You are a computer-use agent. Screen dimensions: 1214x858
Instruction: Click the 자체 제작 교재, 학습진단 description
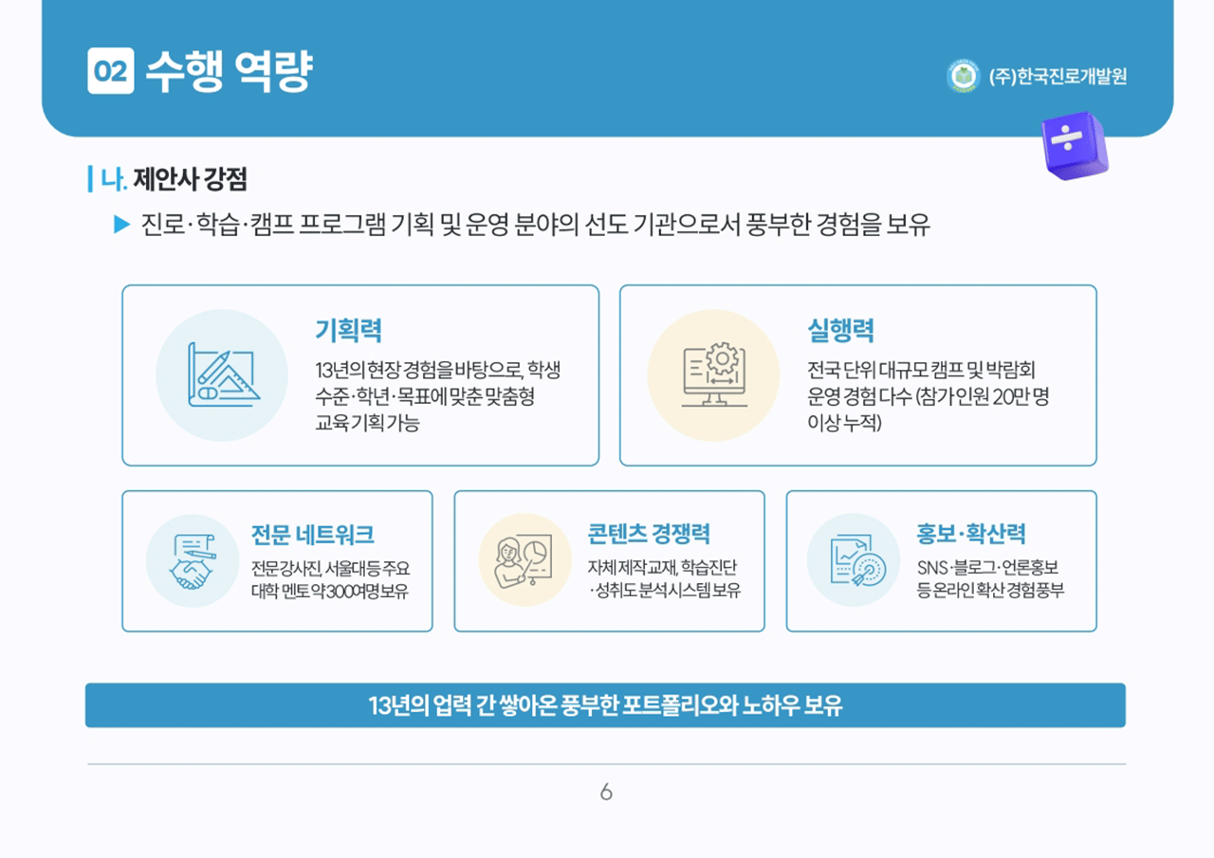(x=664, y=579)
